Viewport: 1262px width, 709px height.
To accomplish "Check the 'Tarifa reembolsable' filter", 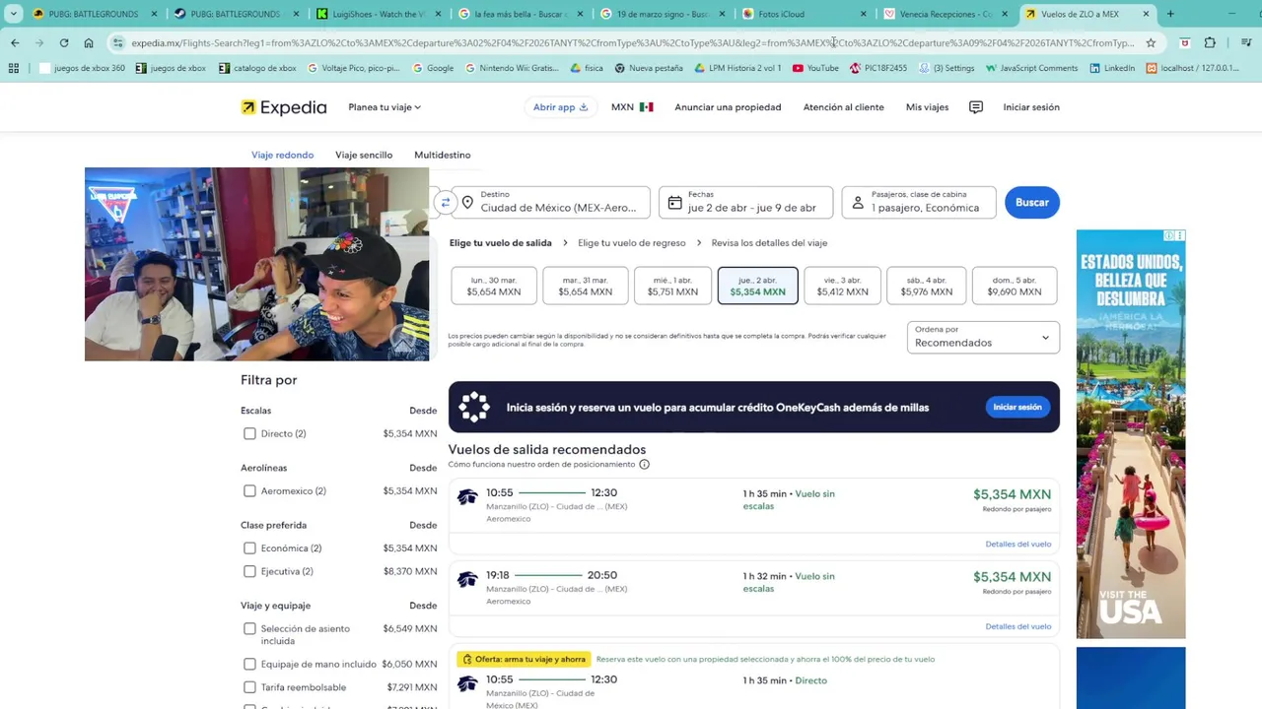I will [249, 687].
